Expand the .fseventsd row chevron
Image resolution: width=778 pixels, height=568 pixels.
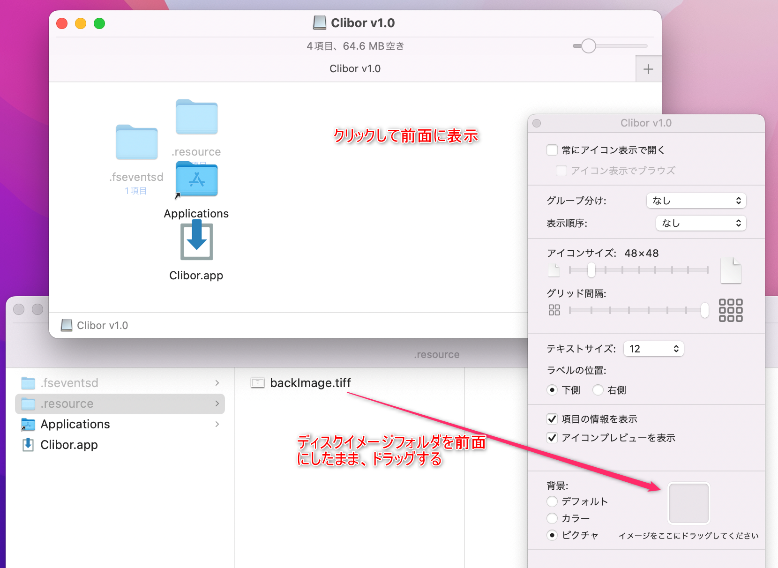(x=217, y=383)
